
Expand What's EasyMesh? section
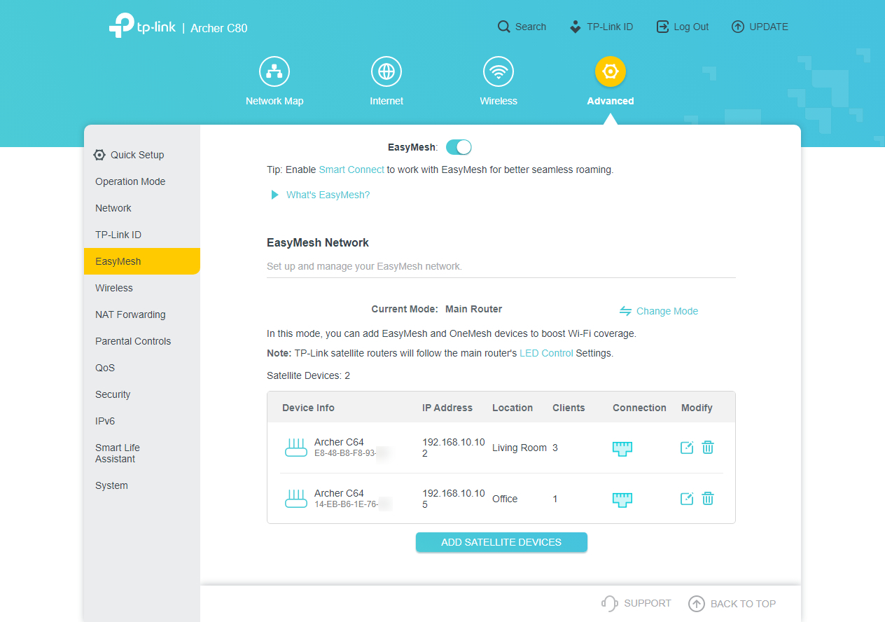pyautogui.click(x=320, y=195)
